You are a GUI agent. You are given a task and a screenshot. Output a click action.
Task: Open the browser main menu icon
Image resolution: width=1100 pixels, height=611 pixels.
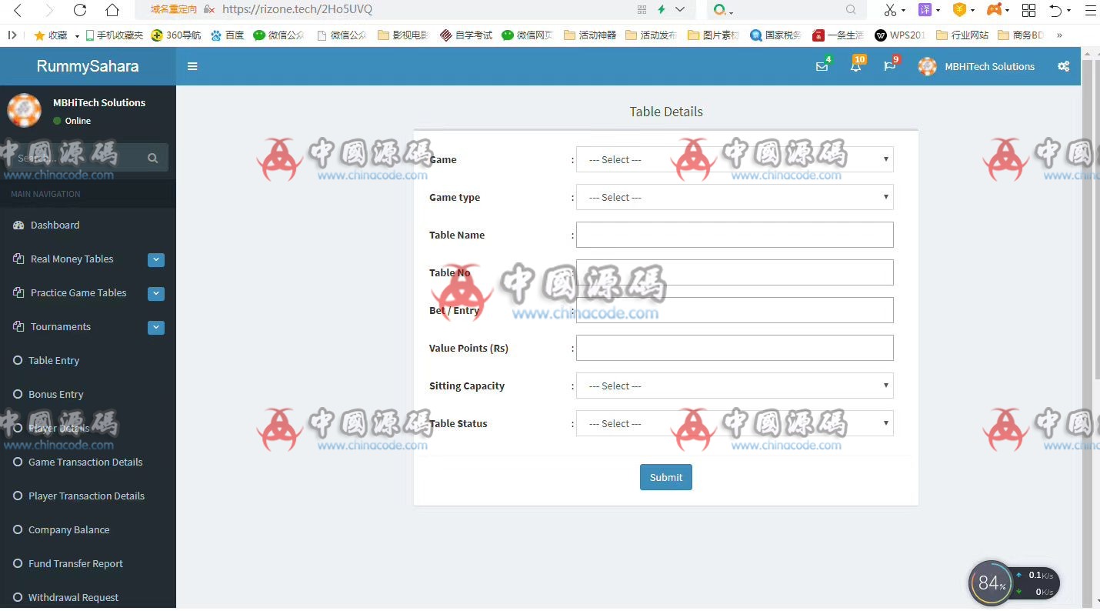pos(1090,10)
